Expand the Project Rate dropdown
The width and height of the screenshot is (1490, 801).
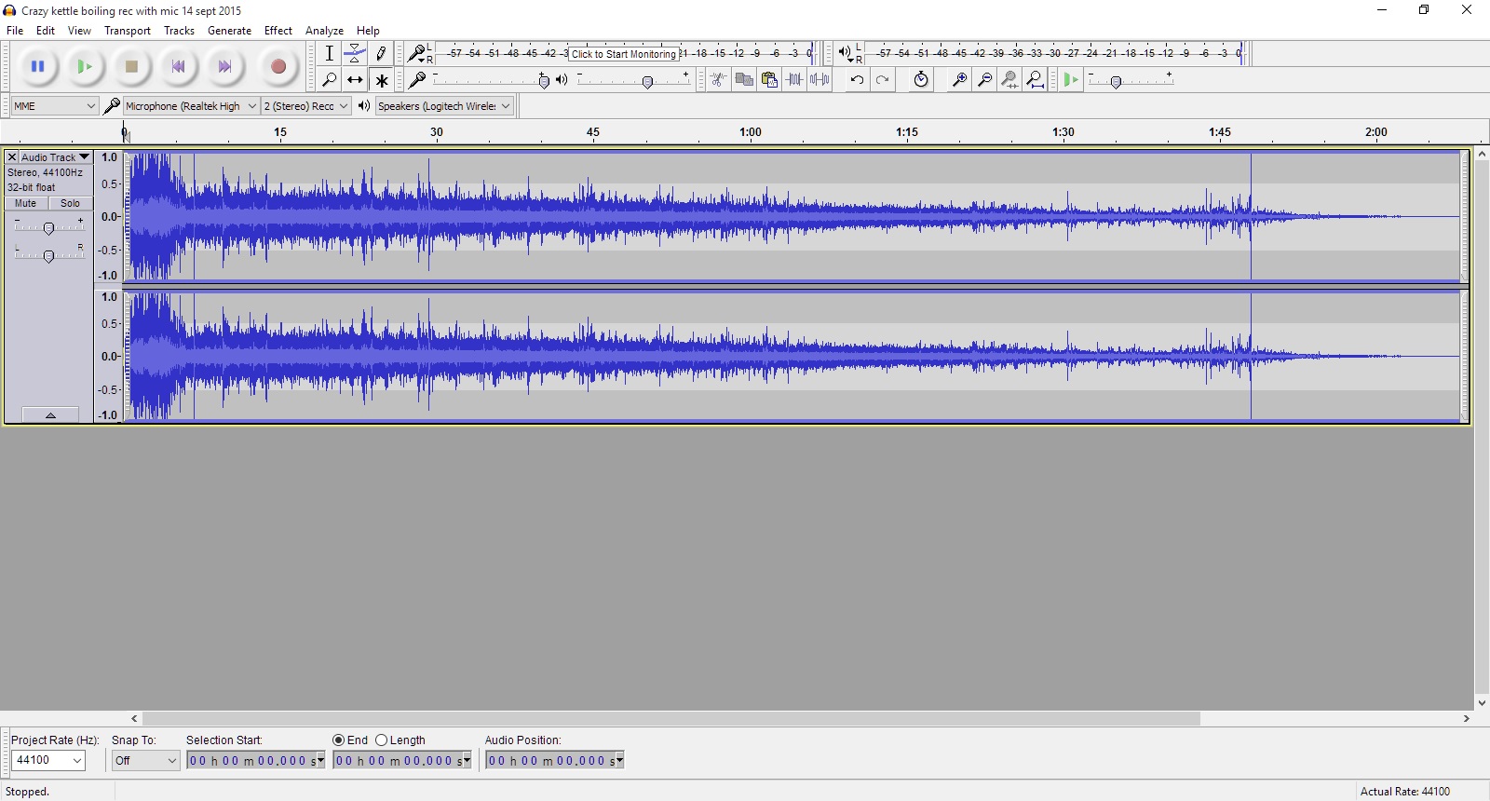point(77,761)
